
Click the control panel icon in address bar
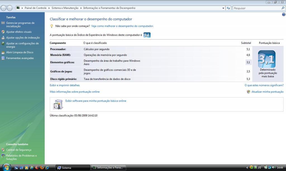pos(18,8)
